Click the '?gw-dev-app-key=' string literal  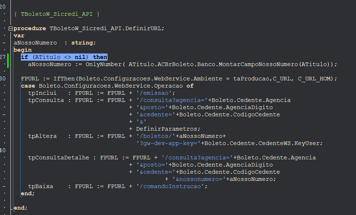click(x=168, y=143)
